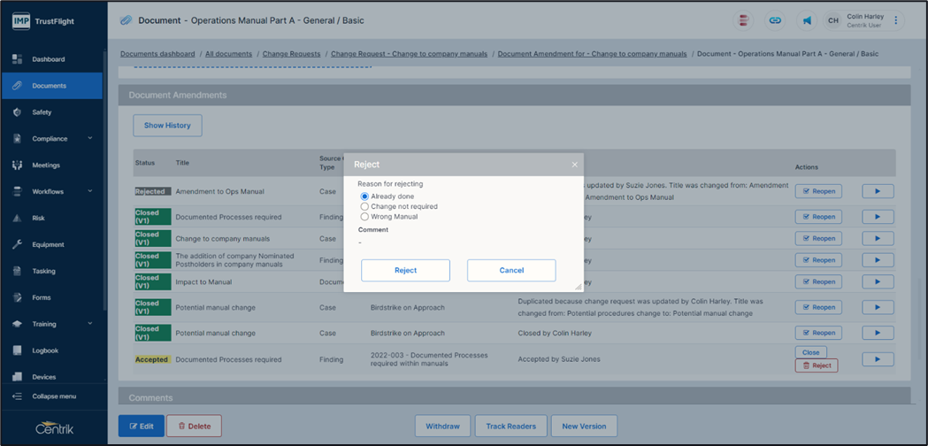
Task: Select the 'Already done' reason
Action: click(364, 196)
